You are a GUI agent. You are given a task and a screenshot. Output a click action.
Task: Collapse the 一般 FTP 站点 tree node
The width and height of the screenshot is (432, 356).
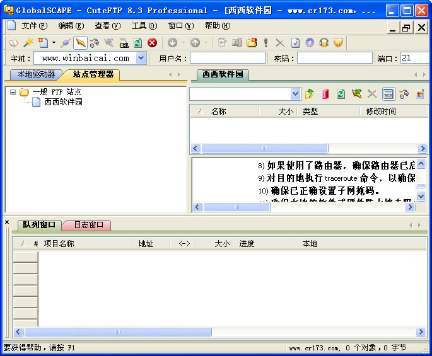coord(13,92)
